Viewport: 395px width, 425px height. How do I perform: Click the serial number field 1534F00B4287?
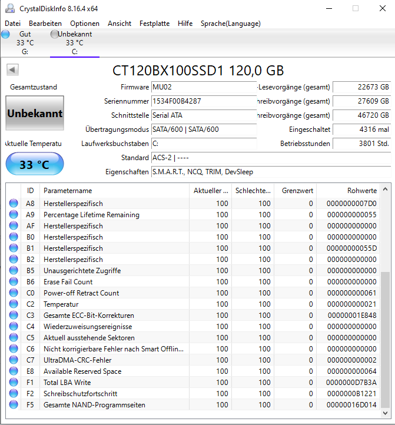pos(204,101)
